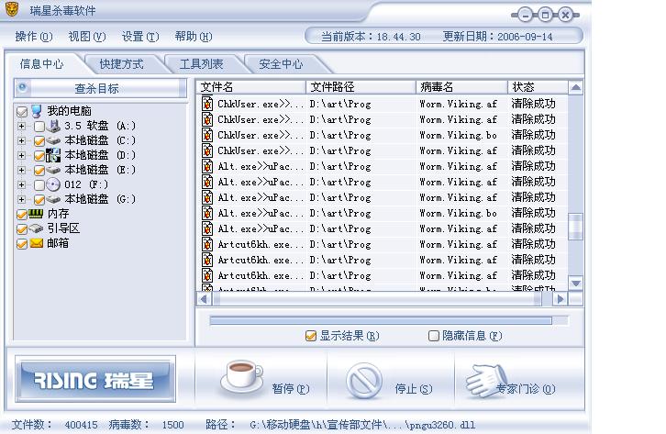Click the horizontal scroll left arrow
This screenshot has height=434, width=666.
coord(204,299)
